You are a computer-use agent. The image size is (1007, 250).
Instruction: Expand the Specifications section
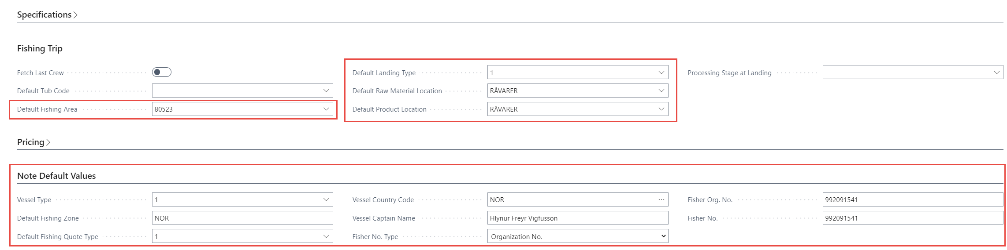[x=47, y=14]
